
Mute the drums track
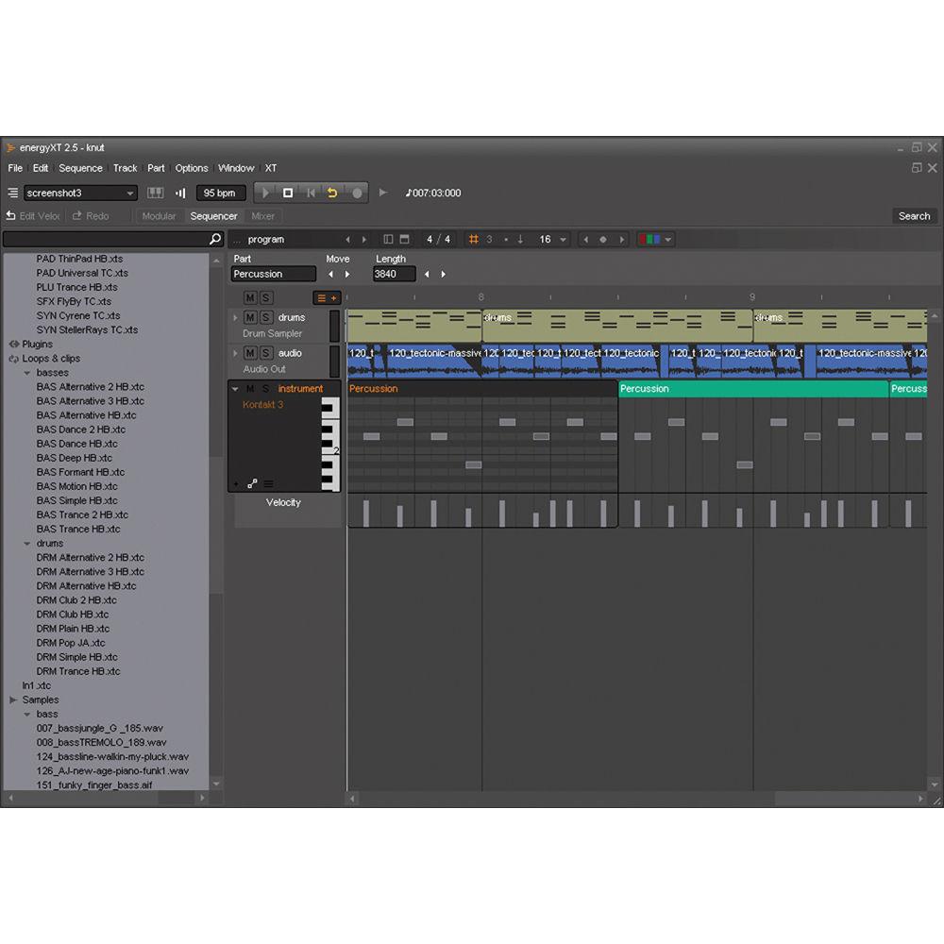click(x=251, y=317)
